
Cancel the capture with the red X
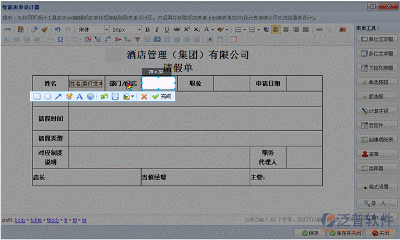pyautogui.click(x=144, y=97)
